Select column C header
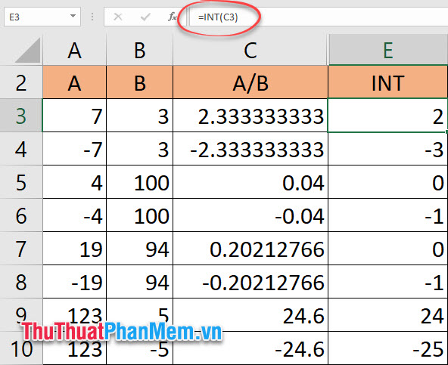This screenshot has width=448, height=365. 250,50
